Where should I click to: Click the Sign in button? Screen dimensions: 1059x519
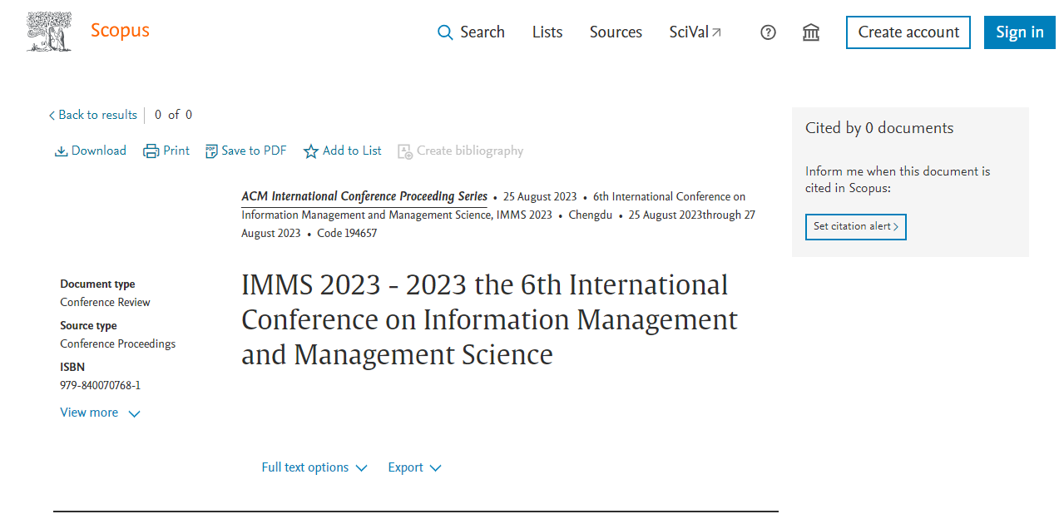(1019, 32)
